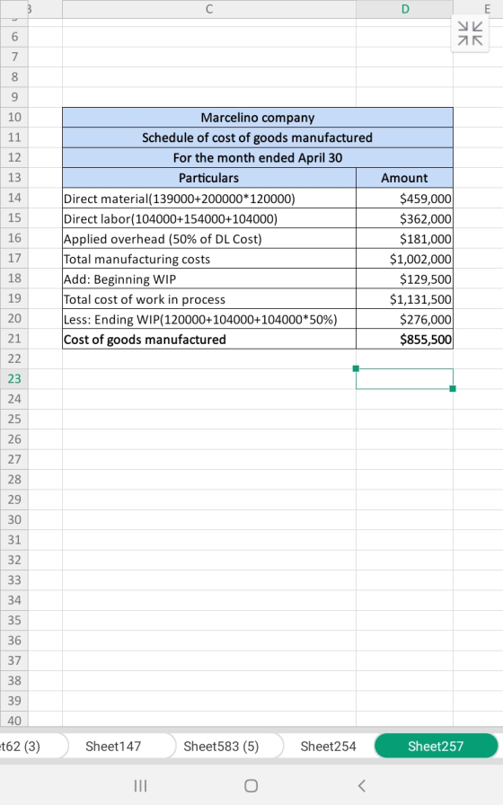This screenshot has width=503, height=805.
Task: Select the Direct material description cell
Action: pos(209,199)
